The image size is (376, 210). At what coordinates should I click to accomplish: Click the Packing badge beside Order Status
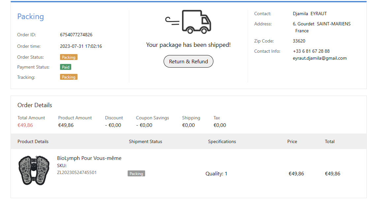click(x=69, y=57)
